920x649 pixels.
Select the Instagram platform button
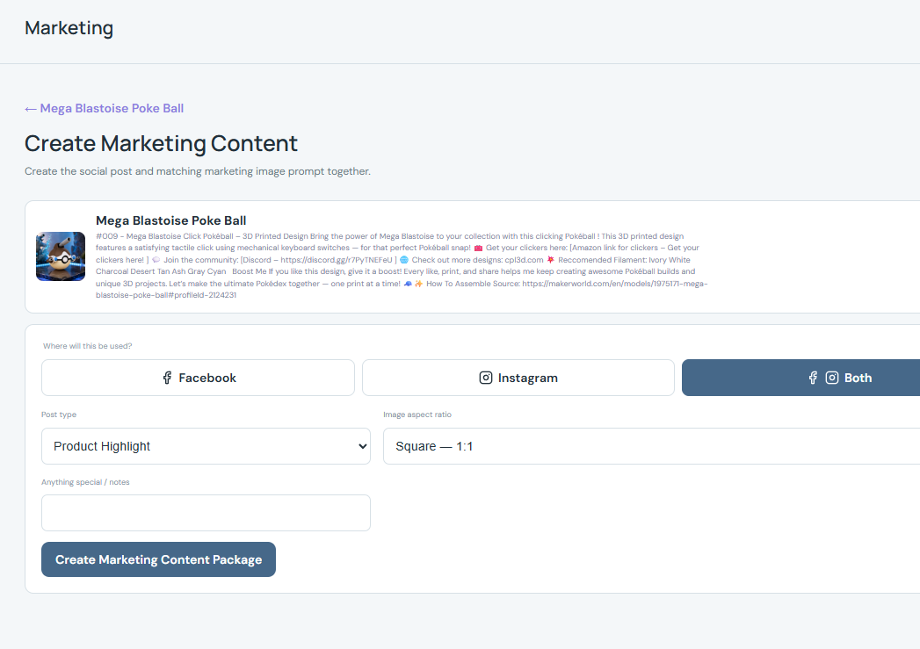pyautogui.click(x=518, y=378)
